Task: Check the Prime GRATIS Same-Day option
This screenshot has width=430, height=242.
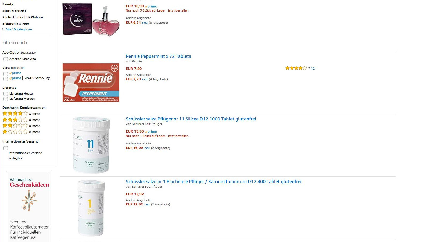Action: tap(6, 79)
